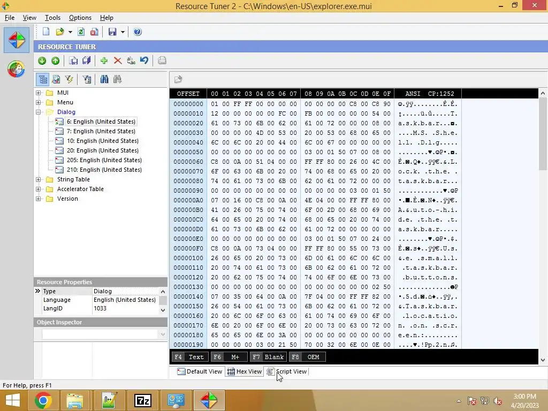Delete the resource with the red X icon
Image resolution: width=548 pixels, height=411 pixels.
pos(118,61)
